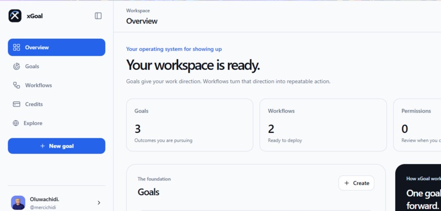441x211 pixels.
Task: Click the 'Oluwachidi.' name text
Action: click(x=44, y=199)
